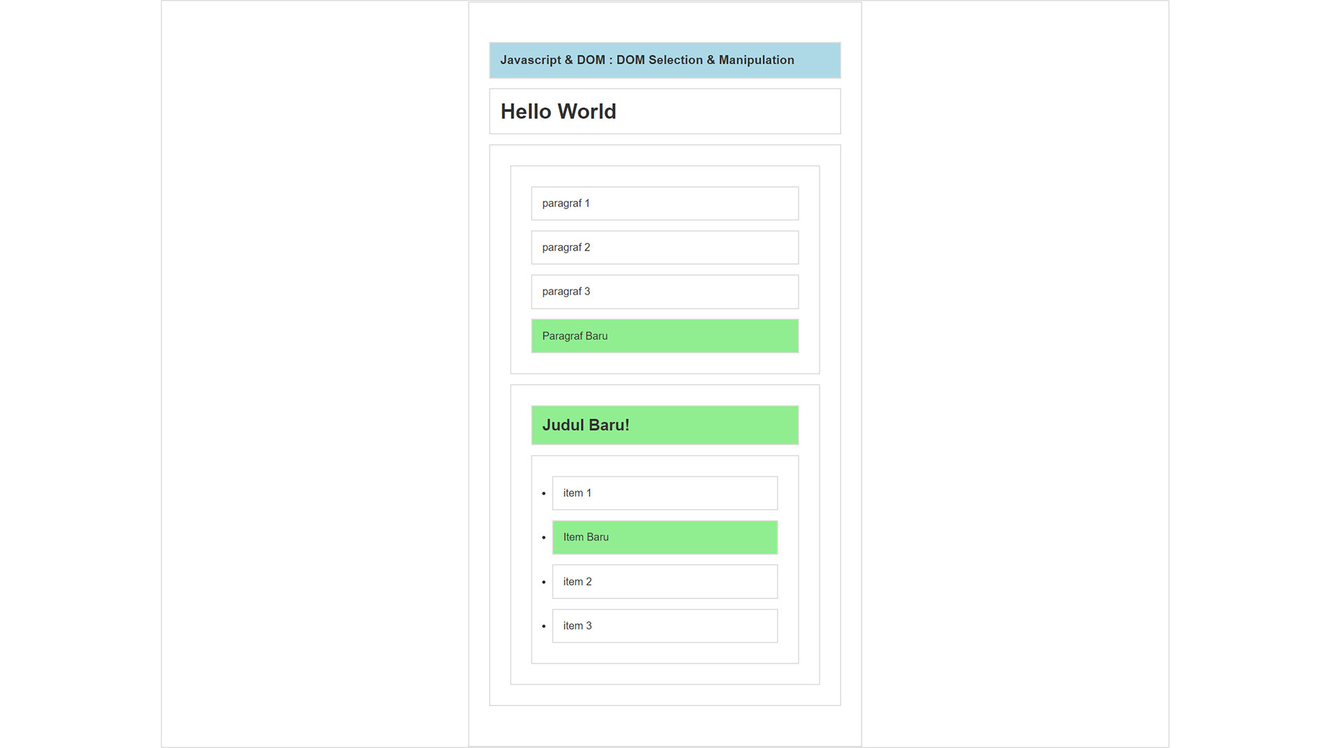Click list entry item 1
The image size is (1331, 748).
point(665,493)
